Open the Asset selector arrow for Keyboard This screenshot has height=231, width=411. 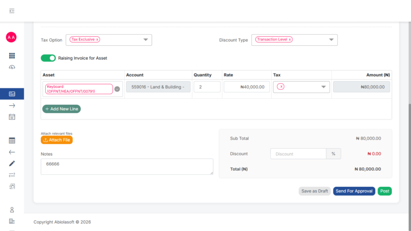(117, 89)
